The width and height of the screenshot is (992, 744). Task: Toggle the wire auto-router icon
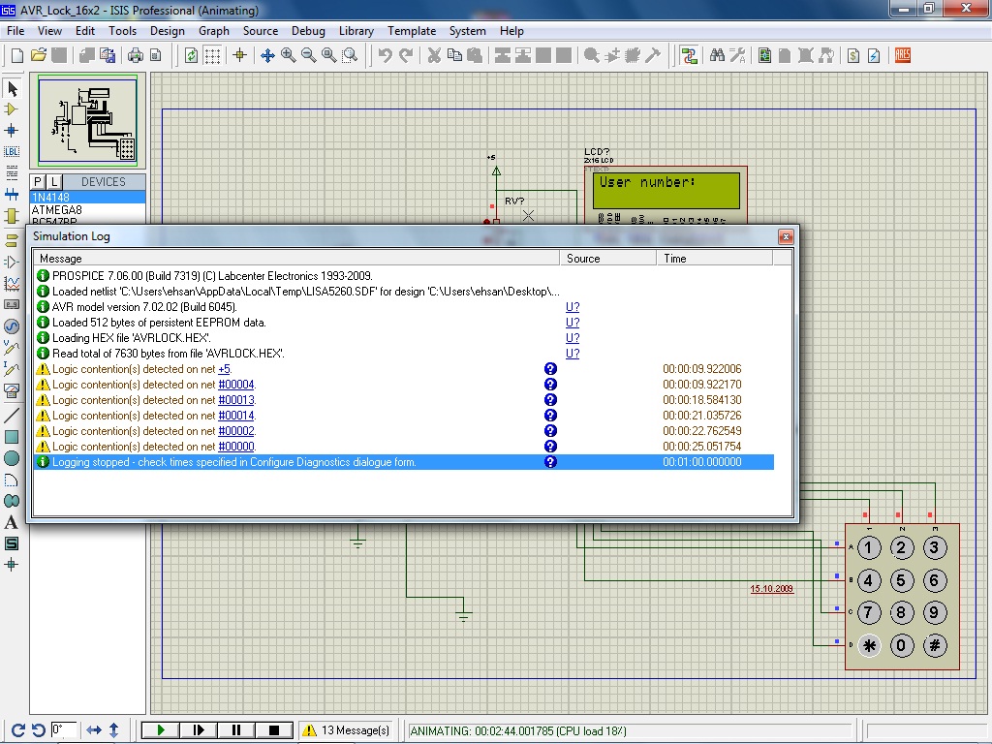[x=689, y=55]
